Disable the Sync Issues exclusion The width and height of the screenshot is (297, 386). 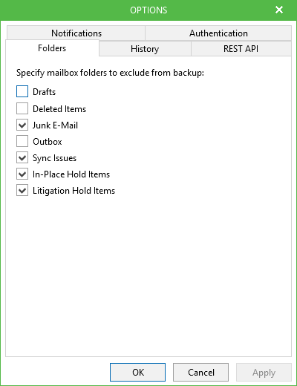click(x=22, y=157)
